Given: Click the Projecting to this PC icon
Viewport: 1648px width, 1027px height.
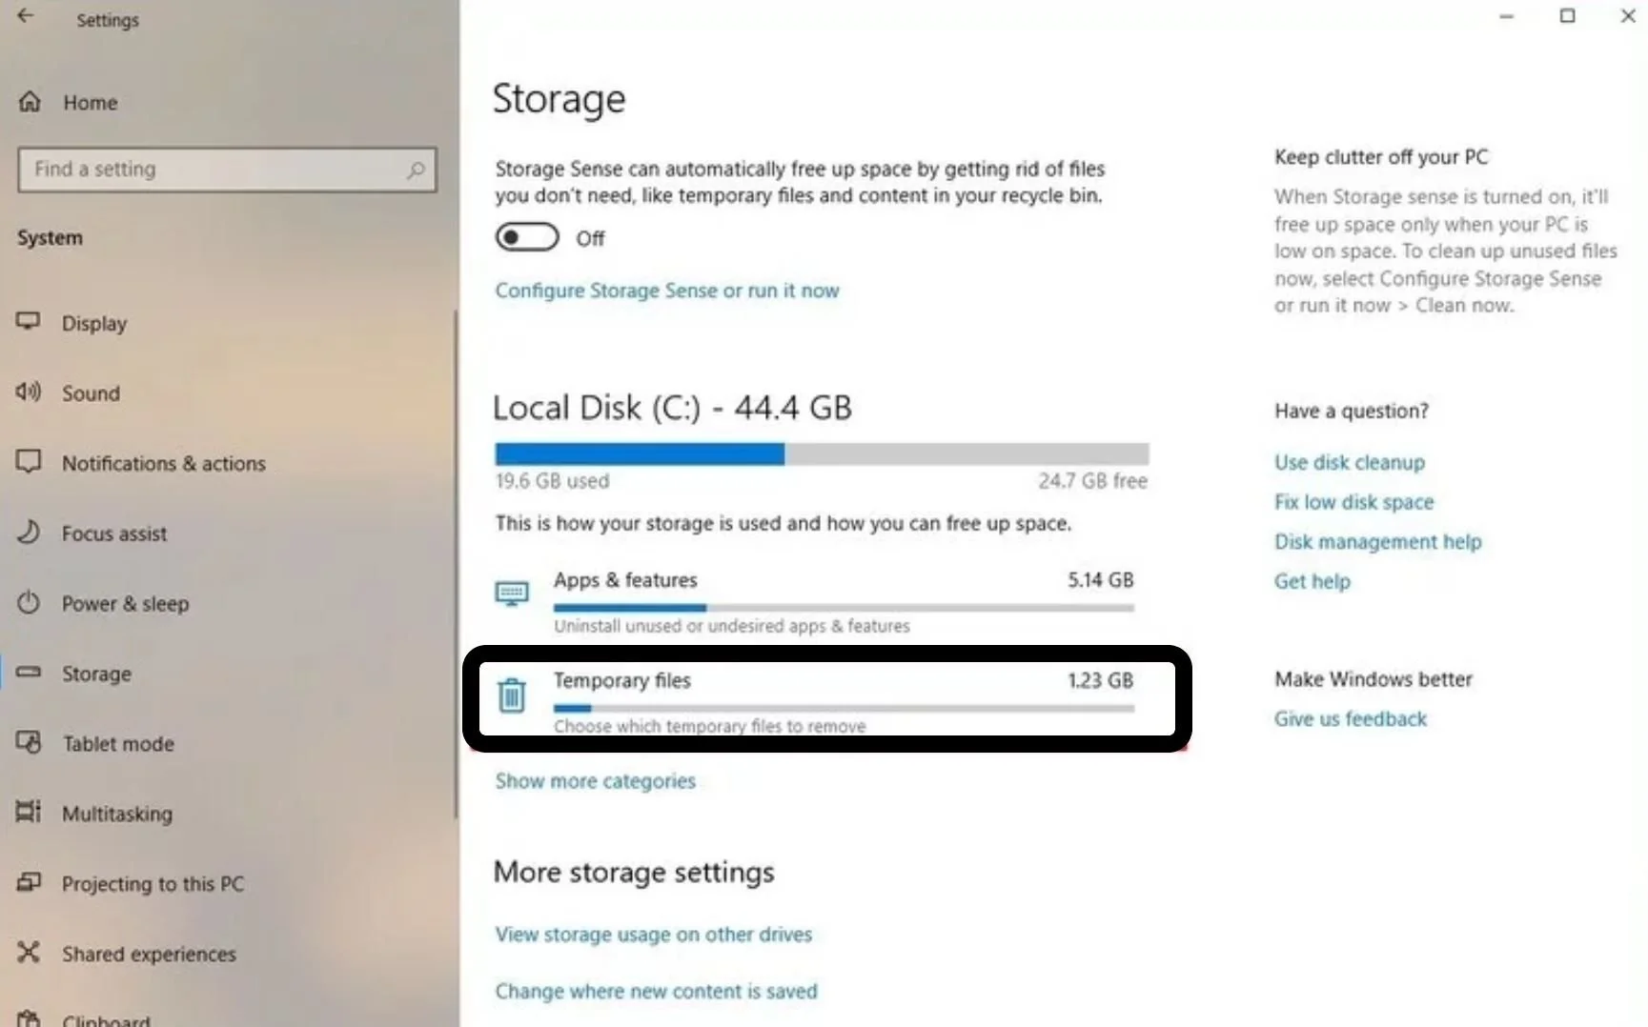Looking at the screenshot, I should click(x=29, y=882).
